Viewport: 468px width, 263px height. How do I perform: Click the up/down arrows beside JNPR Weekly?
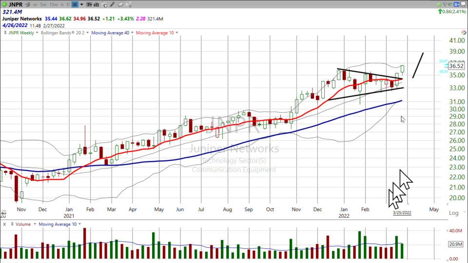pos(5,33)
